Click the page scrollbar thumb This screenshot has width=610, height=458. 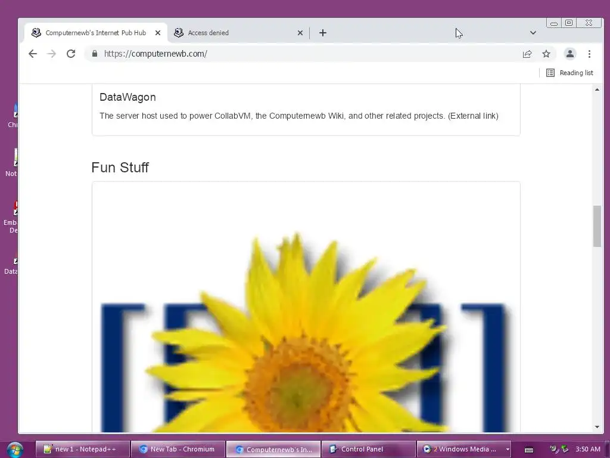pos(597,226)
